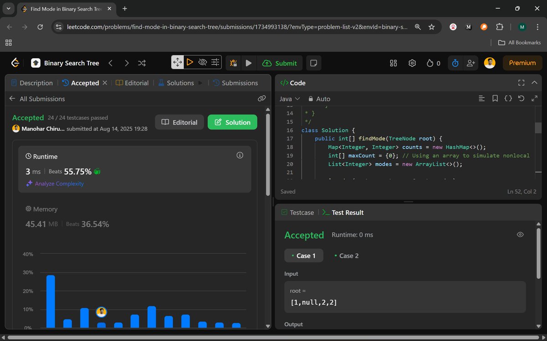The image size is (547, 341).
Task: Click the invite user icon
Action: (x=470, y=63)
